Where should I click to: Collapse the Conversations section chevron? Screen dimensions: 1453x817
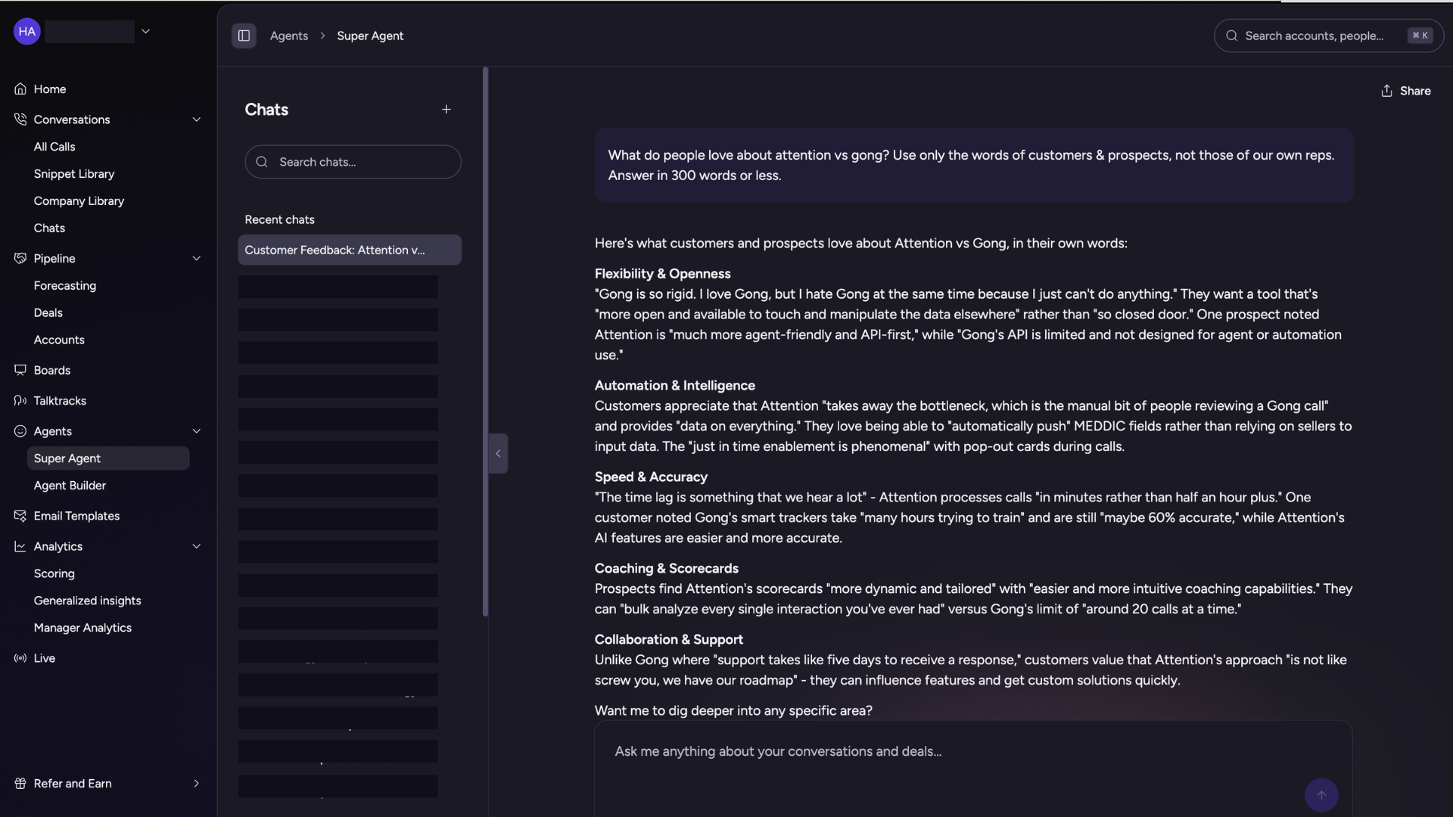coord(197,120)
